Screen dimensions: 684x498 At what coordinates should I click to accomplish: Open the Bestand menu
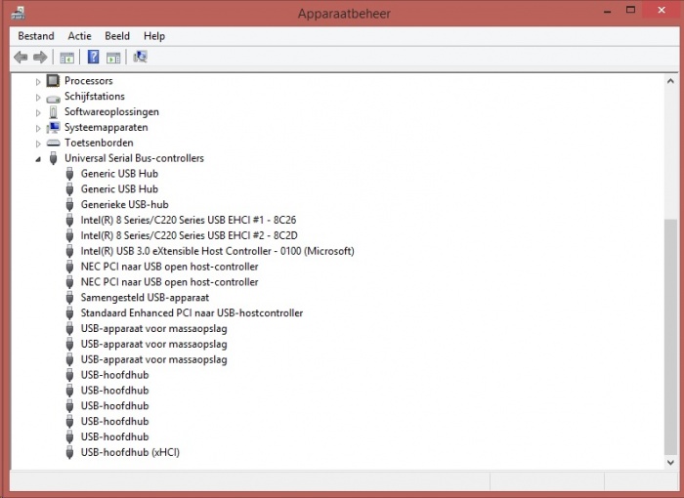pos(36,36)
